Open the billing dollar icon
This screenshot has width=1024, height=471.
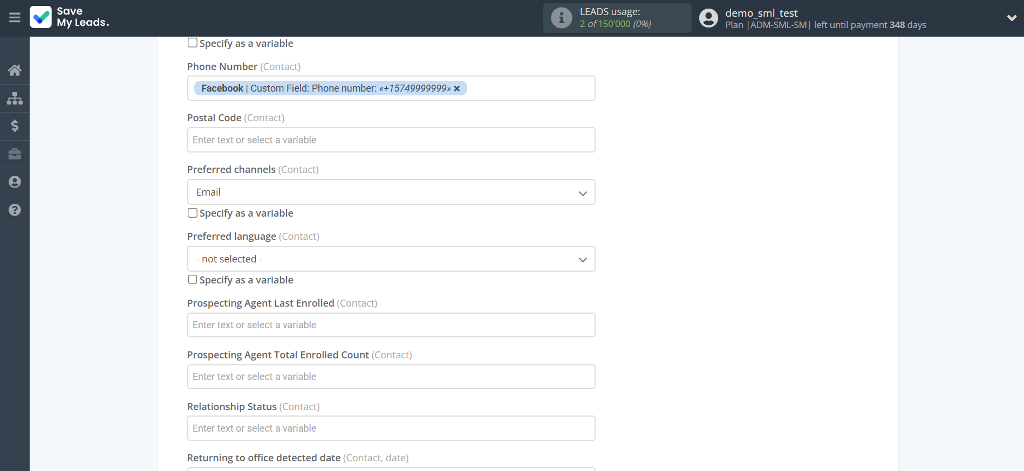click(15, 126)
